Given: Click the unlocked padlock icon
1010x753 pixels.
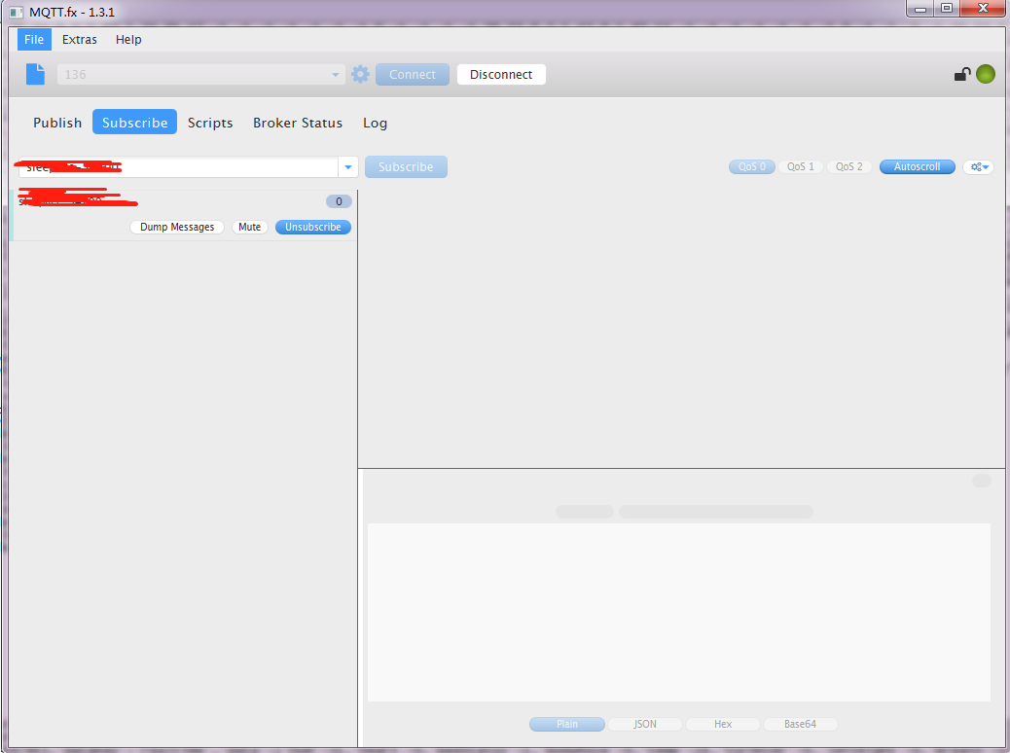Looking at the screenshot, I should coord(962,74).
